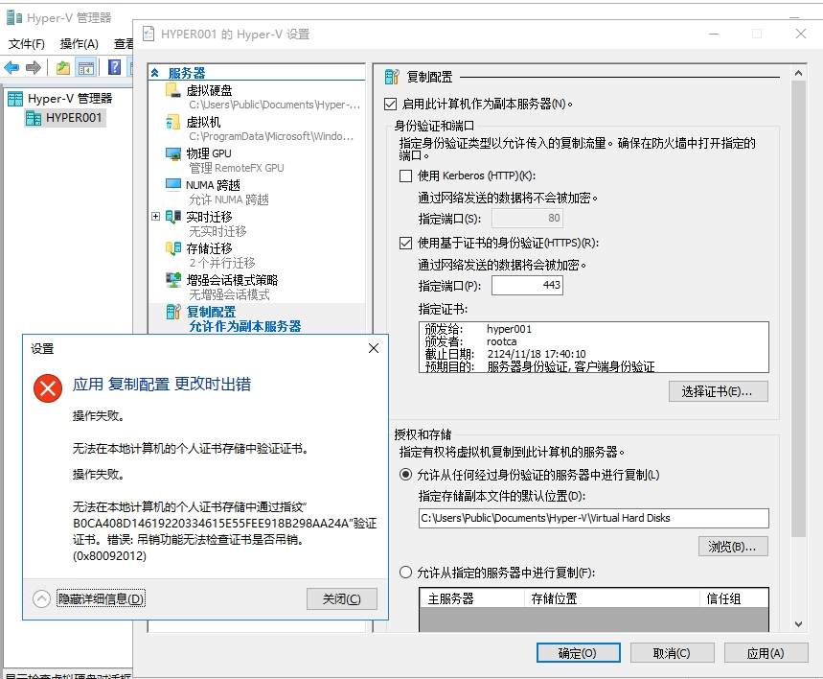Viewport: 823px width, 679px height.
Task: Click the 0x80092012 error code text
Action: 109,556
